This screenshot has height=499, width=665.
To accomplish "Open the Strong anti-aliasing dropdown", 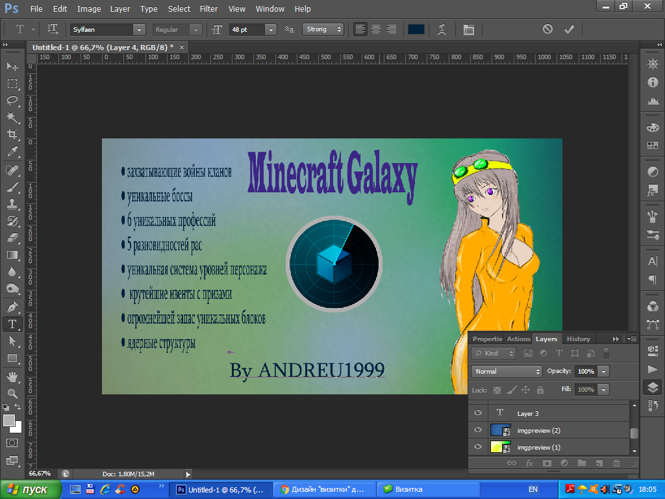I will click(323, 29).
